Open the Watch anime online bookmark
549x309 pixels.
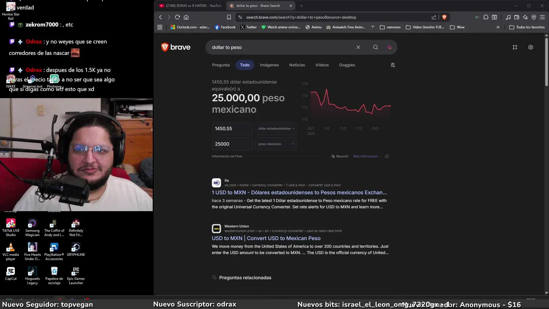tap(281, 27)
